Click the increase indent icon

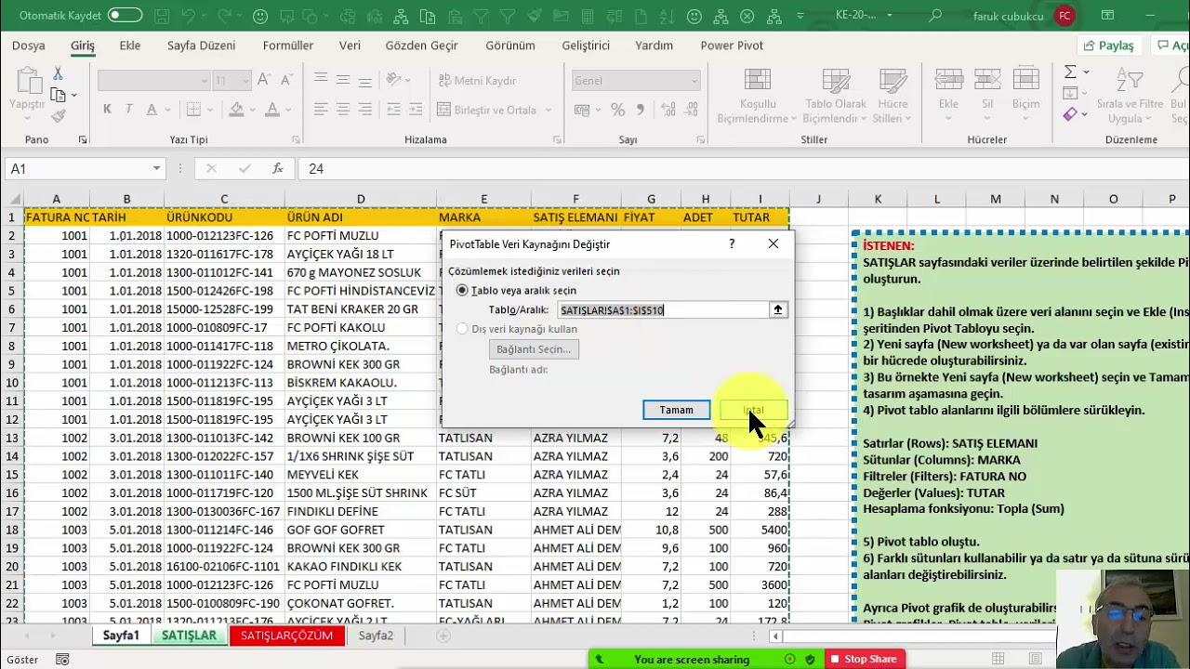click(x=414, y=110)
